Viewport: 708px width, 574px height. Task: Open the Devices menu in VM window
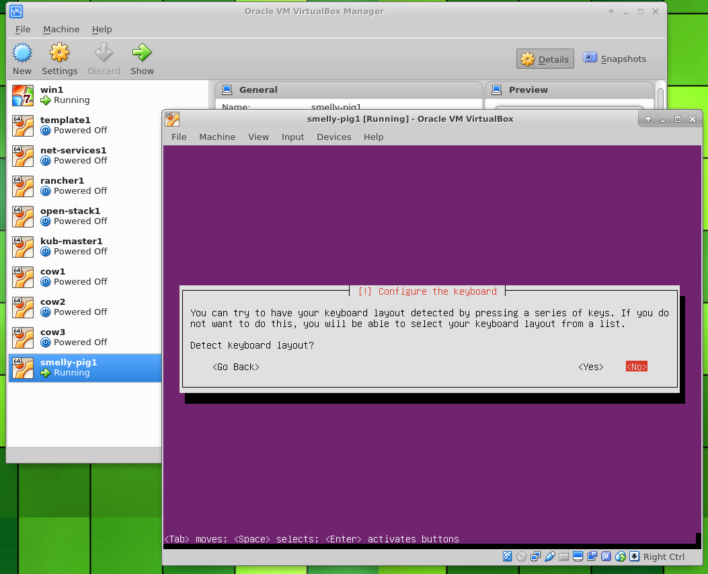point(333,137)
